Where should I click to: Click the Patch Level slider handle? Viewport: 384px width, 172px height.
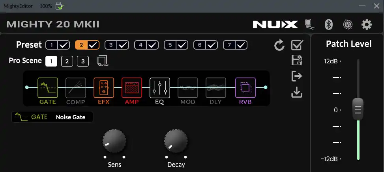(x=358, y=109)
